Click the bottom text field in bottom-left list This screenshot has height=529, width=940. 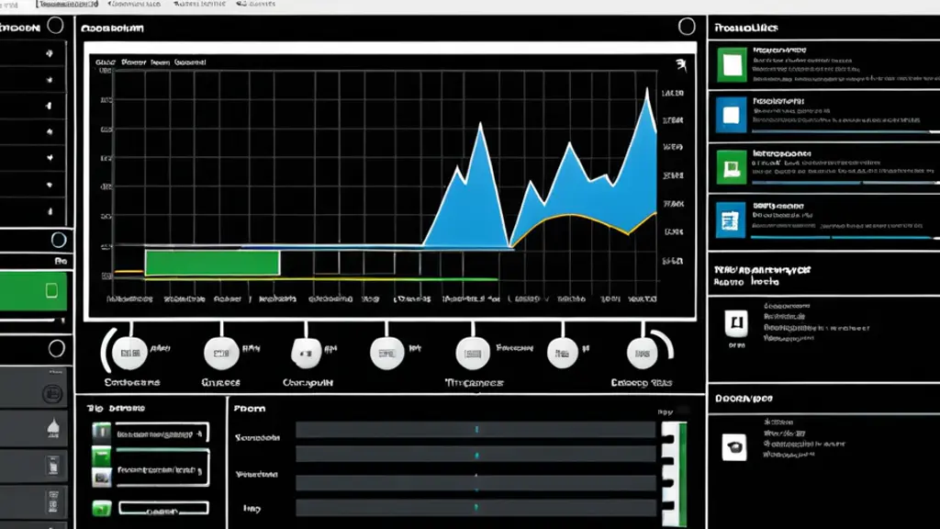[163, 509]
